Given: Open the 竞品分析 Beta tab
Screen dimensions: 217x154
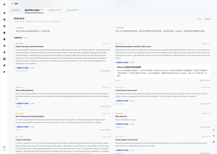Looking at the screenshot, I should tap(73, 10).
